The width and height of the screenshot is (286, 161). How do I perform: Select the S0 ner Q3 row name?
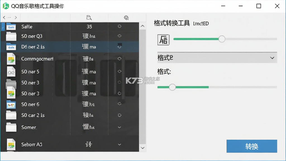click(x=32, y=36)
